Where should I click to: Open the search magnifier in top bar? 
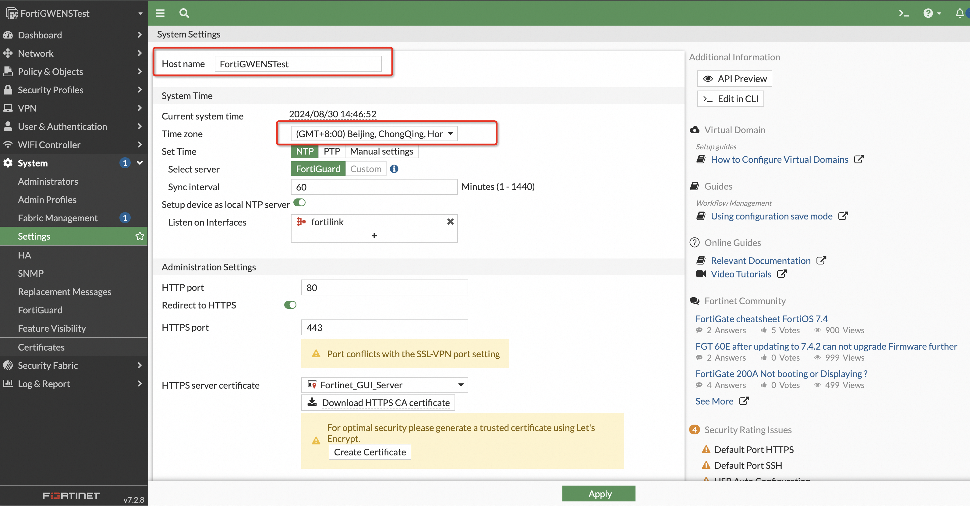point(184,13)
